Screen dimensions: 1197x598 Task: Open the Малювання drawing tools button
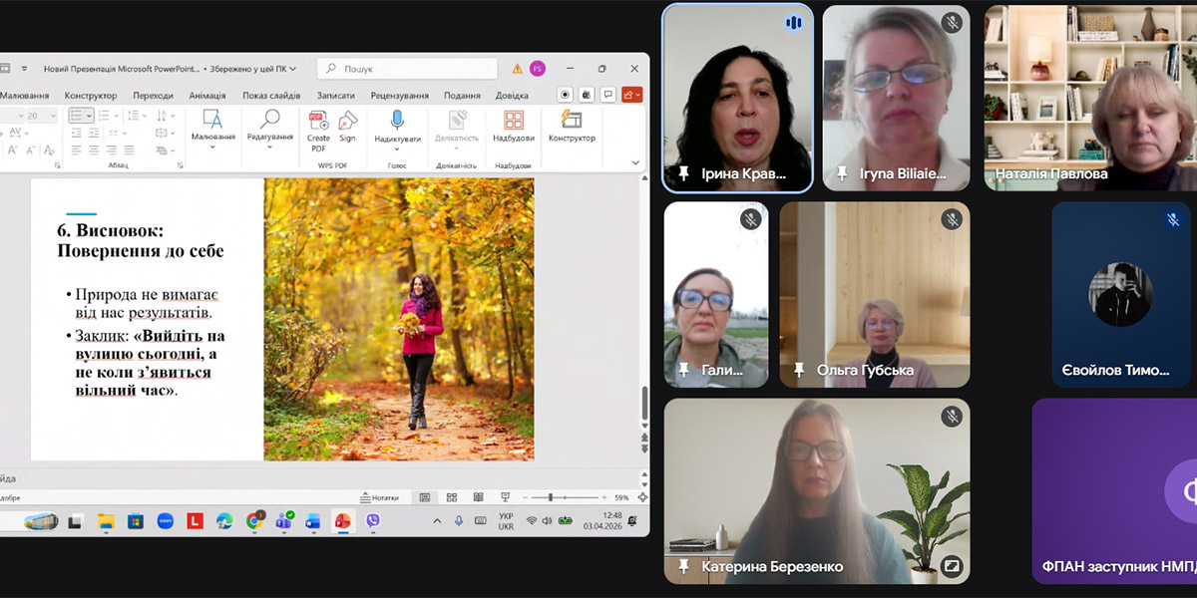213,128
